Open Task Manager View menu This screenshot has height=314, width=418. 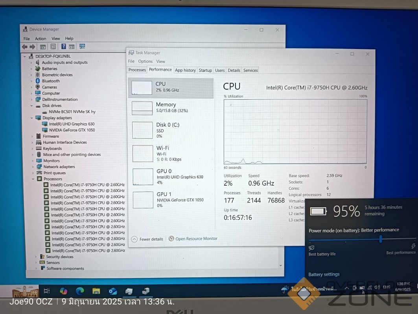pos(161,62)
